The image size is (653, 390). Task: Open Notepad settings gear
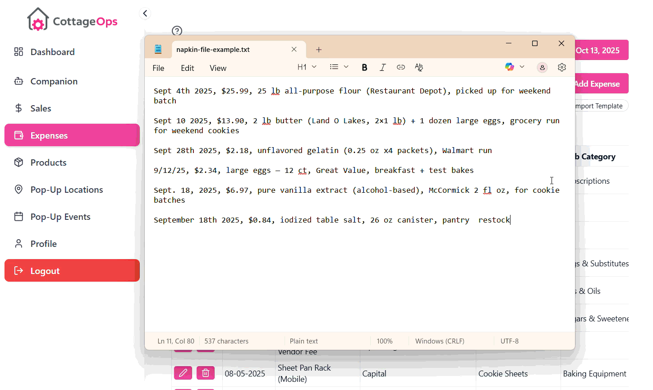[x=561, y=67]
